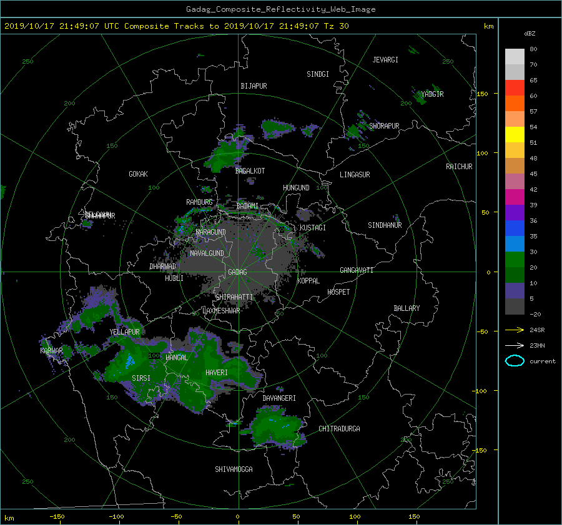Click the GADAG radar center label
The image size is (562, 525).
(x=237, y=272)
